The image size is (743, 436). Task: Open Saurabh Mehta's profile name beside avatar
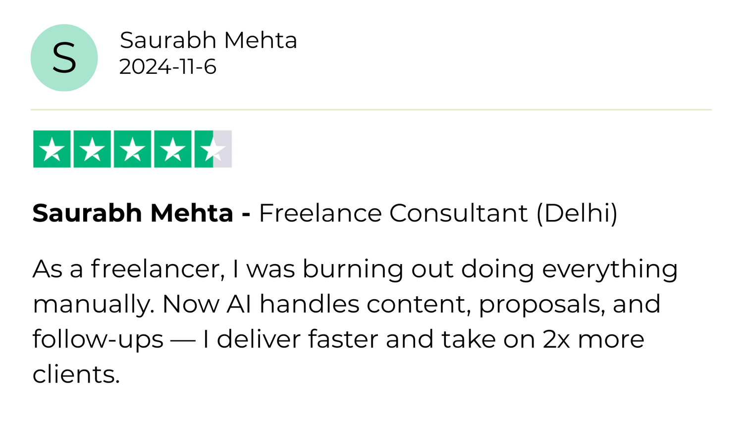(x=208, y=40)
